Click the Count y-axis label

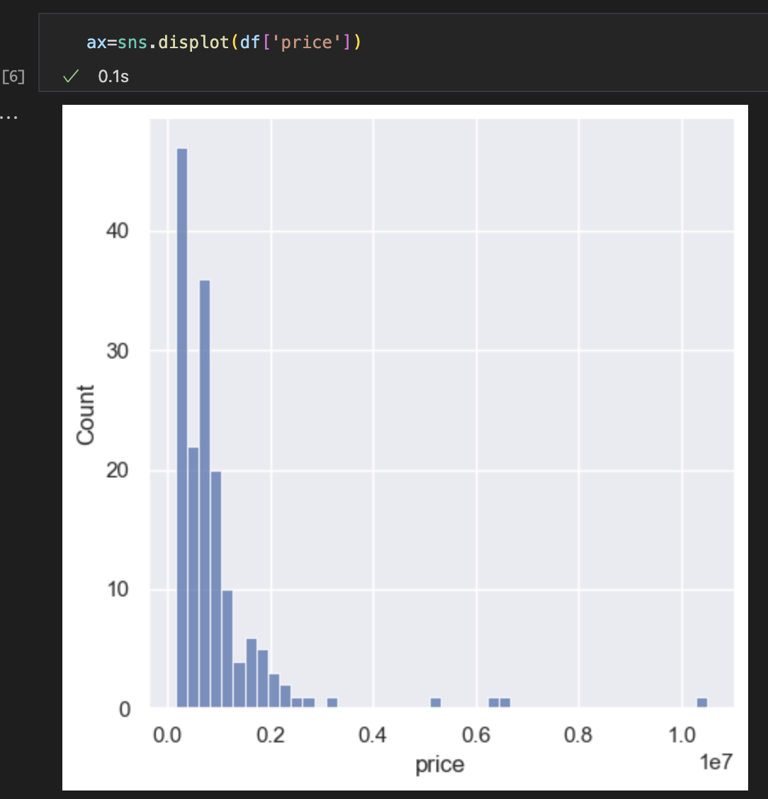click(86, 415)
